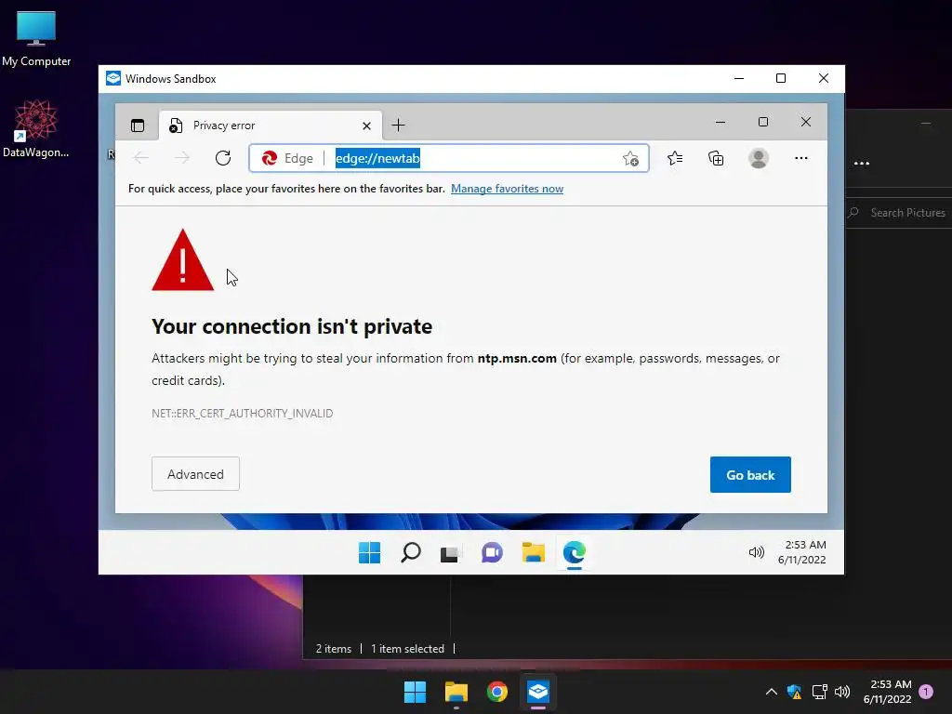This screenshot has height=714, width=952.
Task: Open the profile avatar icon
Action: tap(759, 158)
